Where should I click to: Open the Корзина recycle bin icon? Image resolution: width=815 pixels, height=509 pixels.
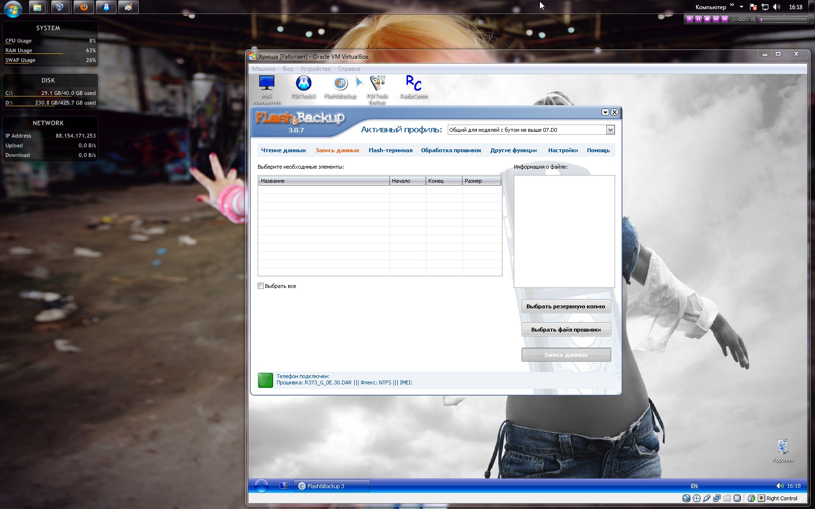782,451
